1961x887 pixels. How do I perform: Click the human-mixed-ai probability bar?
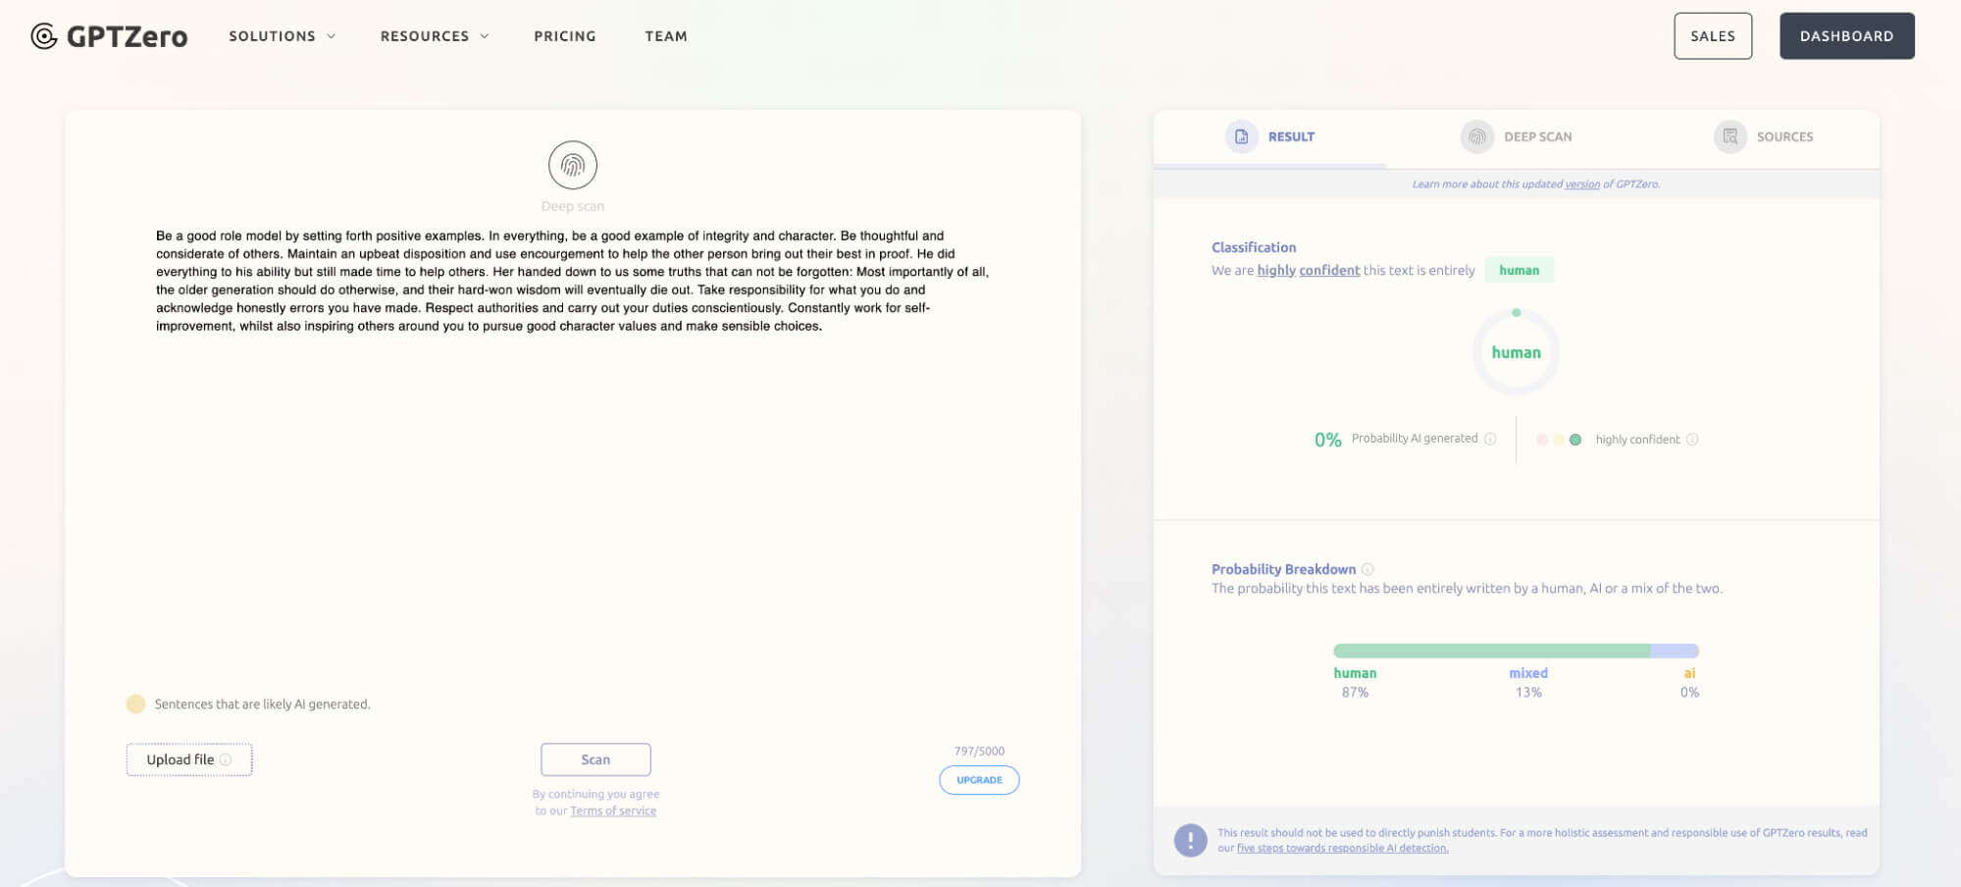pos(1516,651)
